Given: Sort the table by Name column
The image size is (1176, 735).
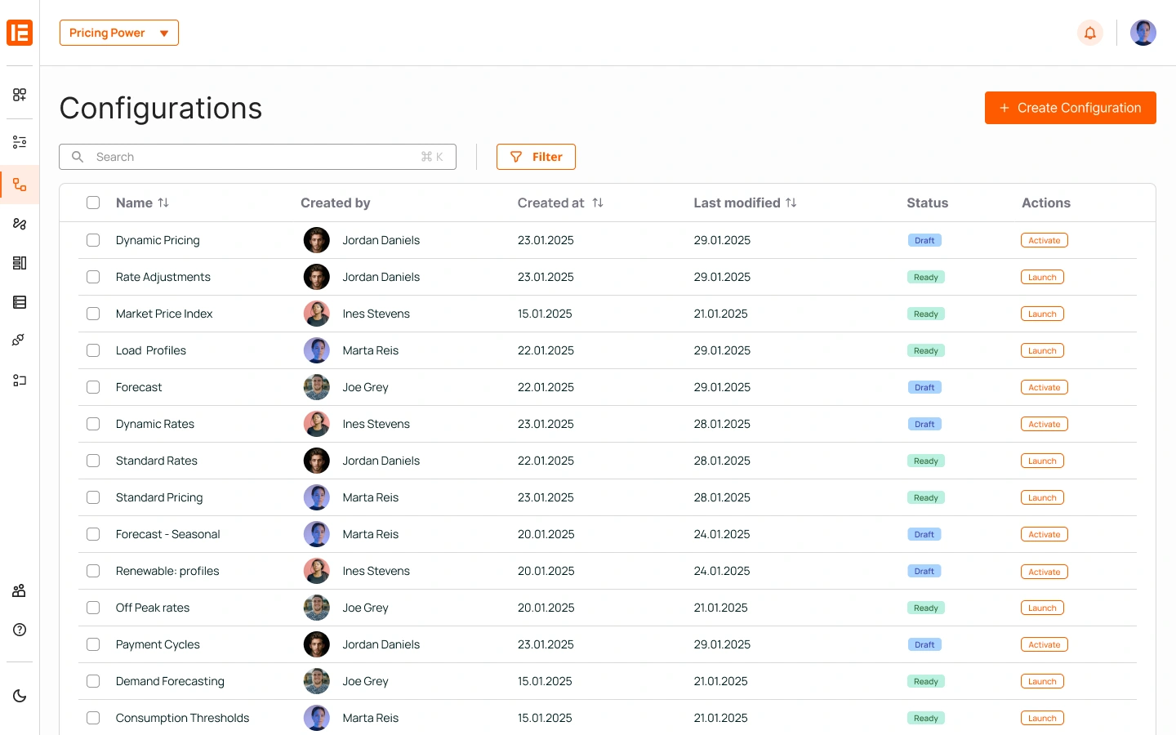Looking at the screenshot, I should (x=163, y=203).
